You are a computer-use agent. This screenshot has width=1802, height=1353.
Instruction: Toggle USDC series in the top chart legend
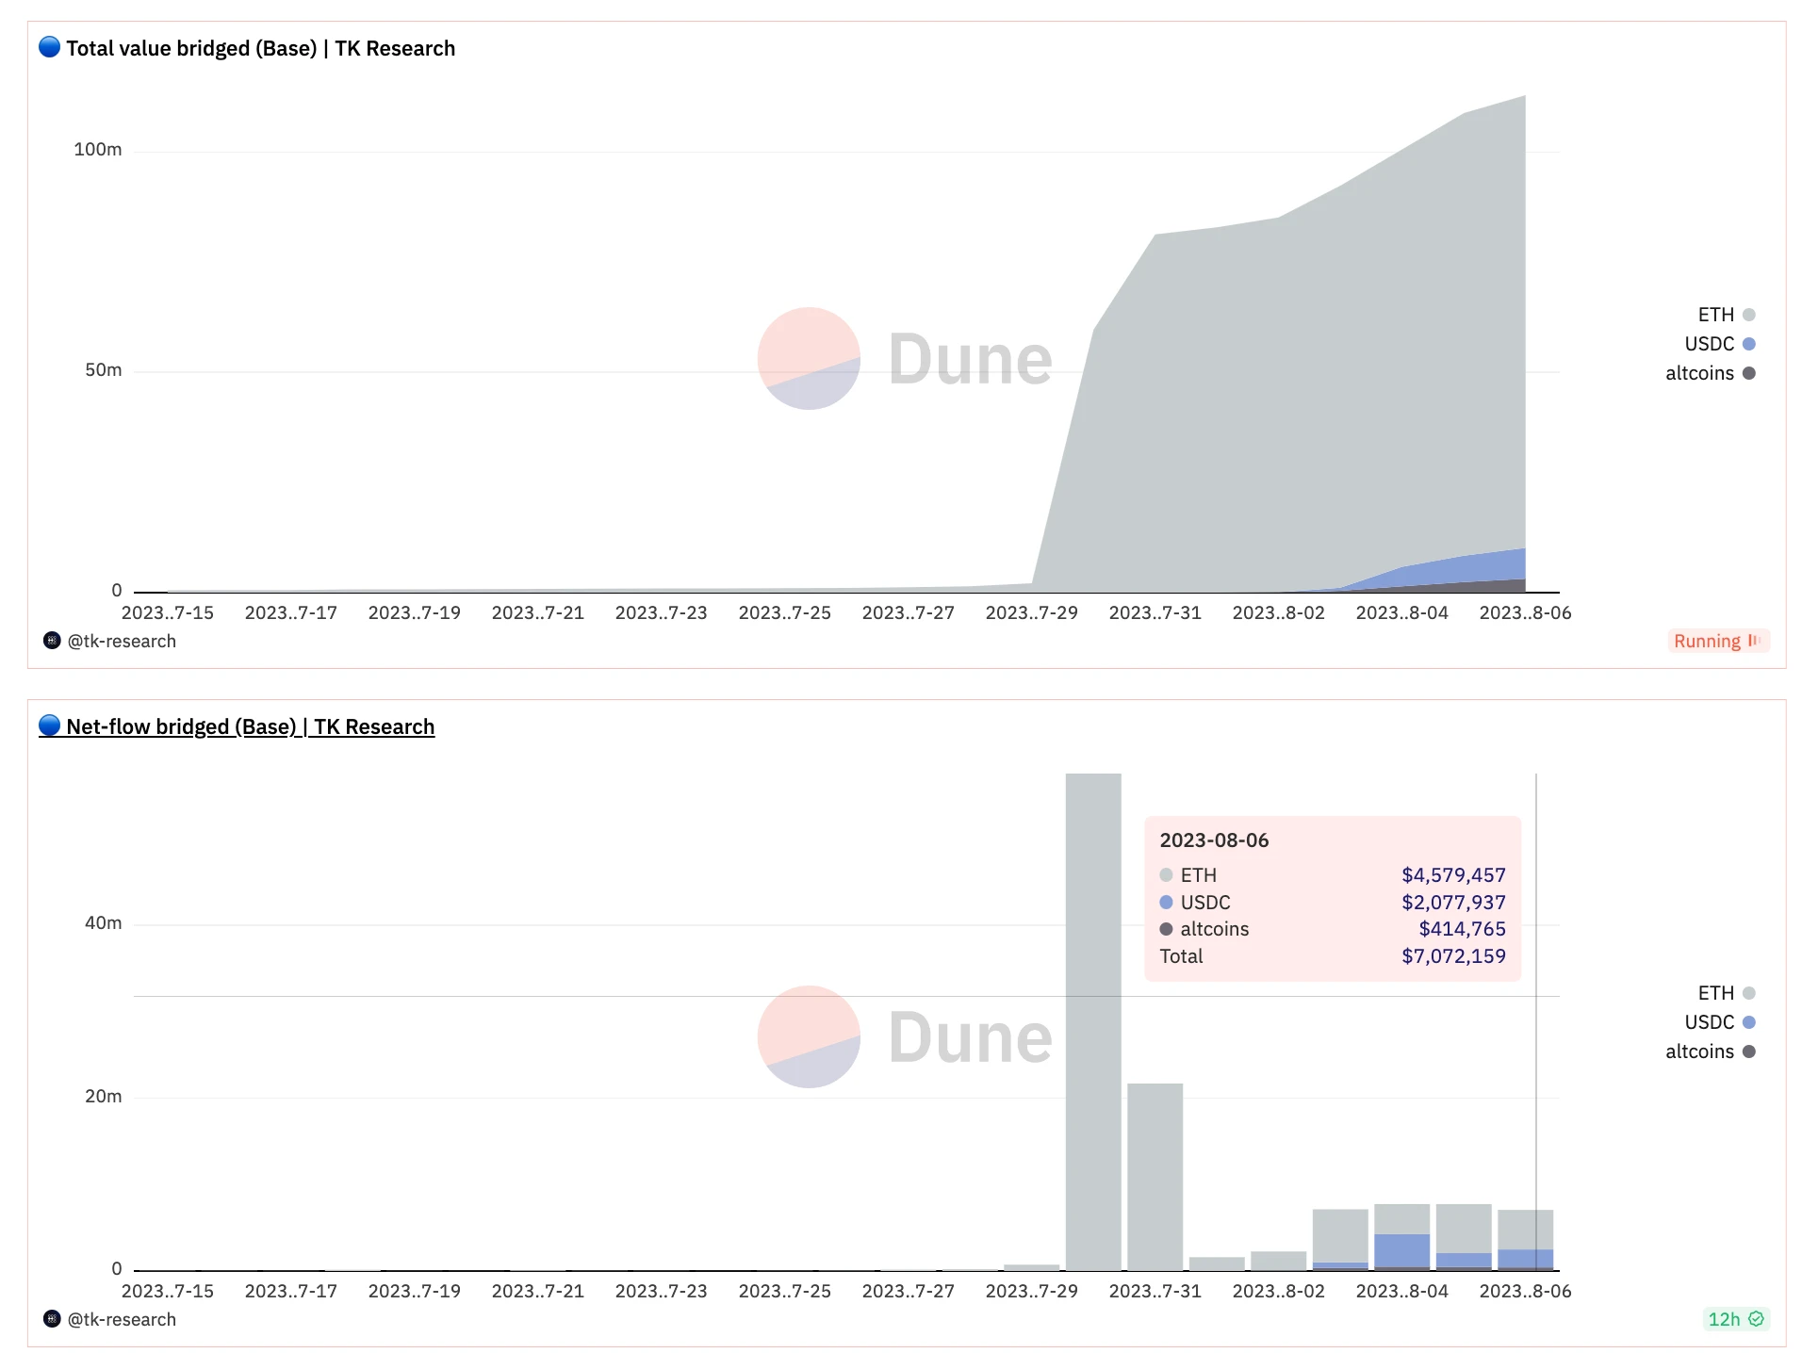coord(1719,344)
